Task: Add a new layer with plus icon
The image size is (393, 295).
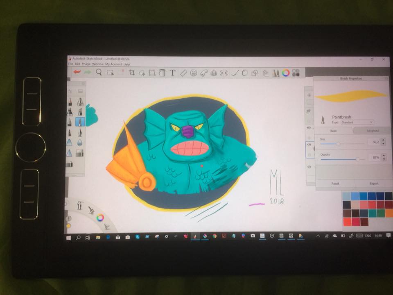Action: tap(309, 95)
